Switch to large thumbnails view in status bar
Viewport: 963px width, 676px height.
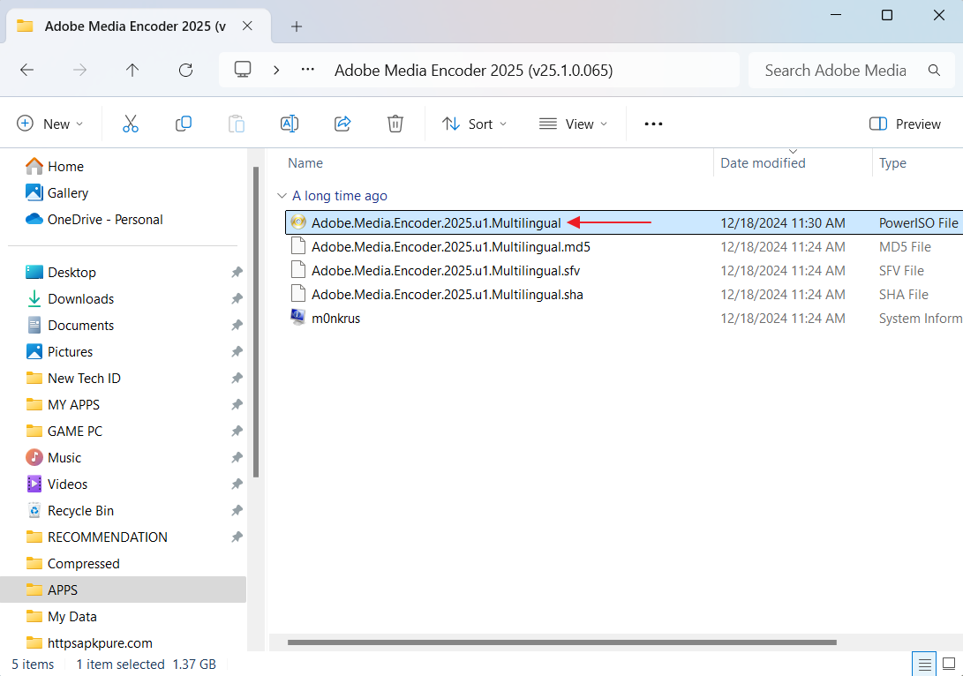[x=951, y=664]
